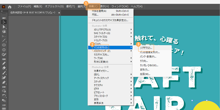Expand the 3D とマテリアル(3) submenu
This screenshot has height=110, width=220.
point(111,30)
